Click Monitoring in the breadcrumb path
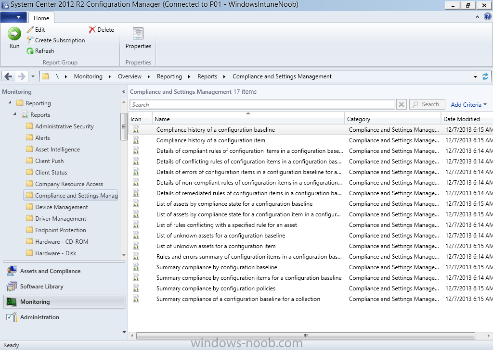The width and height of the screenshot is (493, 350). pyautogui.click(x=88, y=76)
